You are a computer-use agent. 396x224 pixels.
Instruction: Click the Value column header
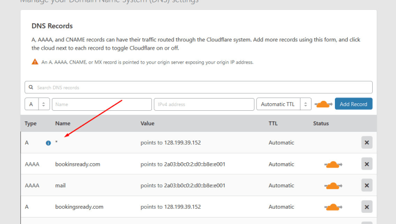(147, 124)
